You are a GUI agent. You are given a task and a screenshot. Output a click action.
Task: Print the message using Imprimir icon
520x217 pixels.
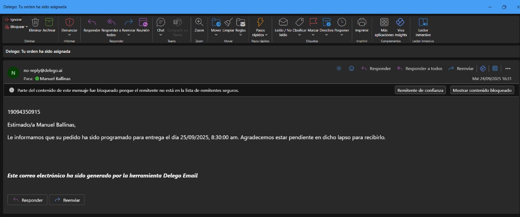click(362, 22)
